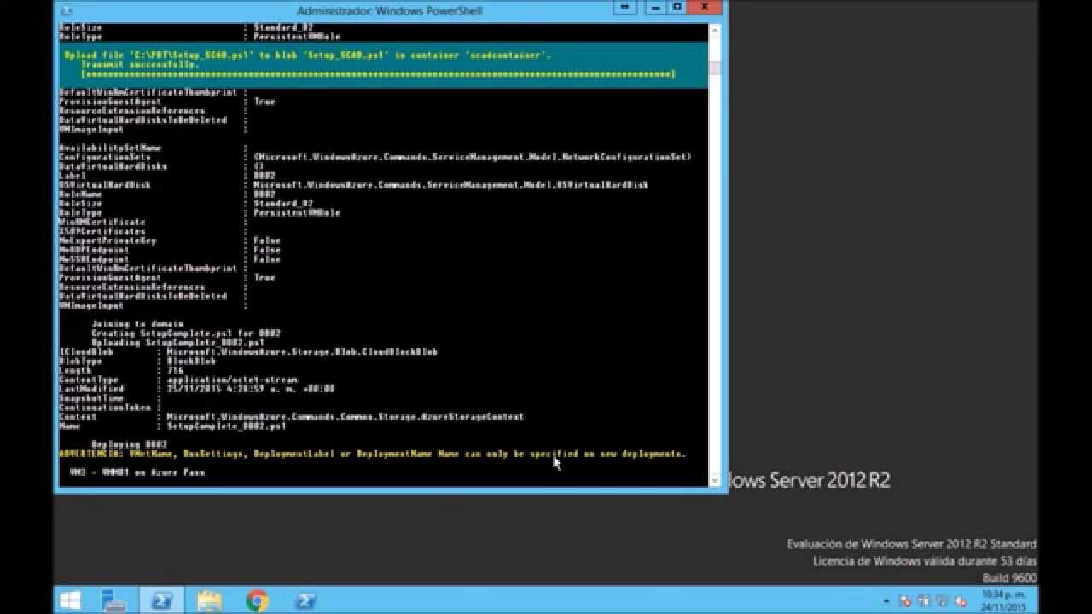Launch Google Chrome from the taskbar
Screen dimensions: 1092x614
(x=257, y=600)
